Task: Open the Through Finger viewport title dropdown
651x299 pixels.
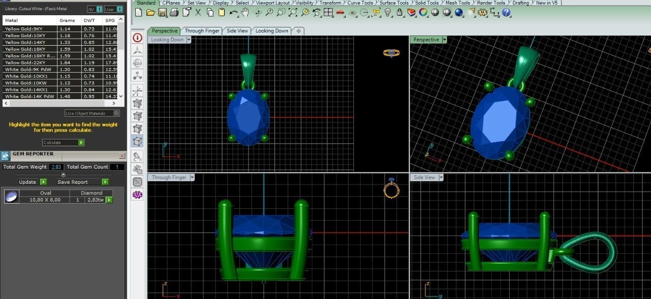Action: click(191, 177)
